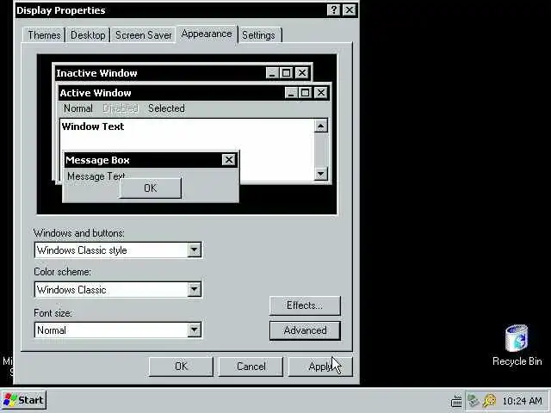Open the Windows and buttons dropdown
This screenshot has width=551, height=413.
click(x=195, y=250)
